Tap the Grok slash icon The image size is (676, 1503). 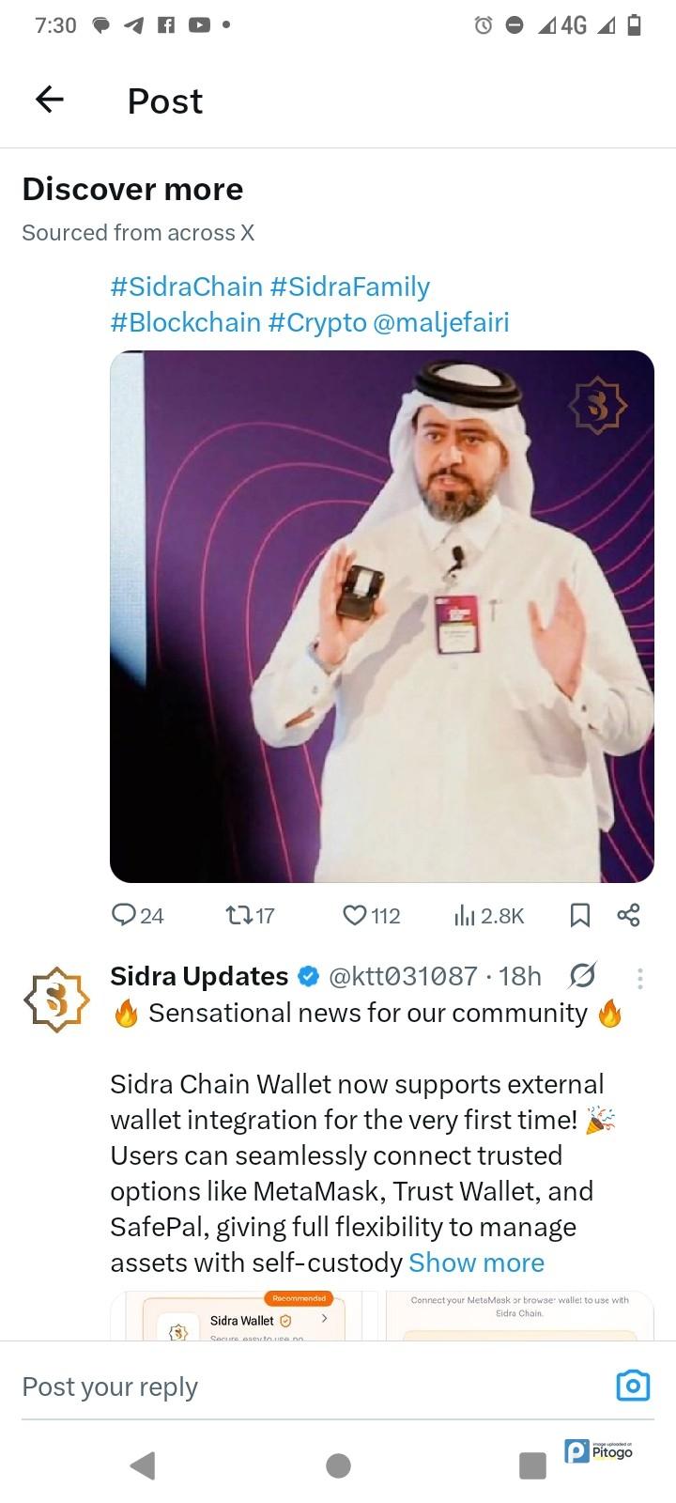(x=582, y=977)
